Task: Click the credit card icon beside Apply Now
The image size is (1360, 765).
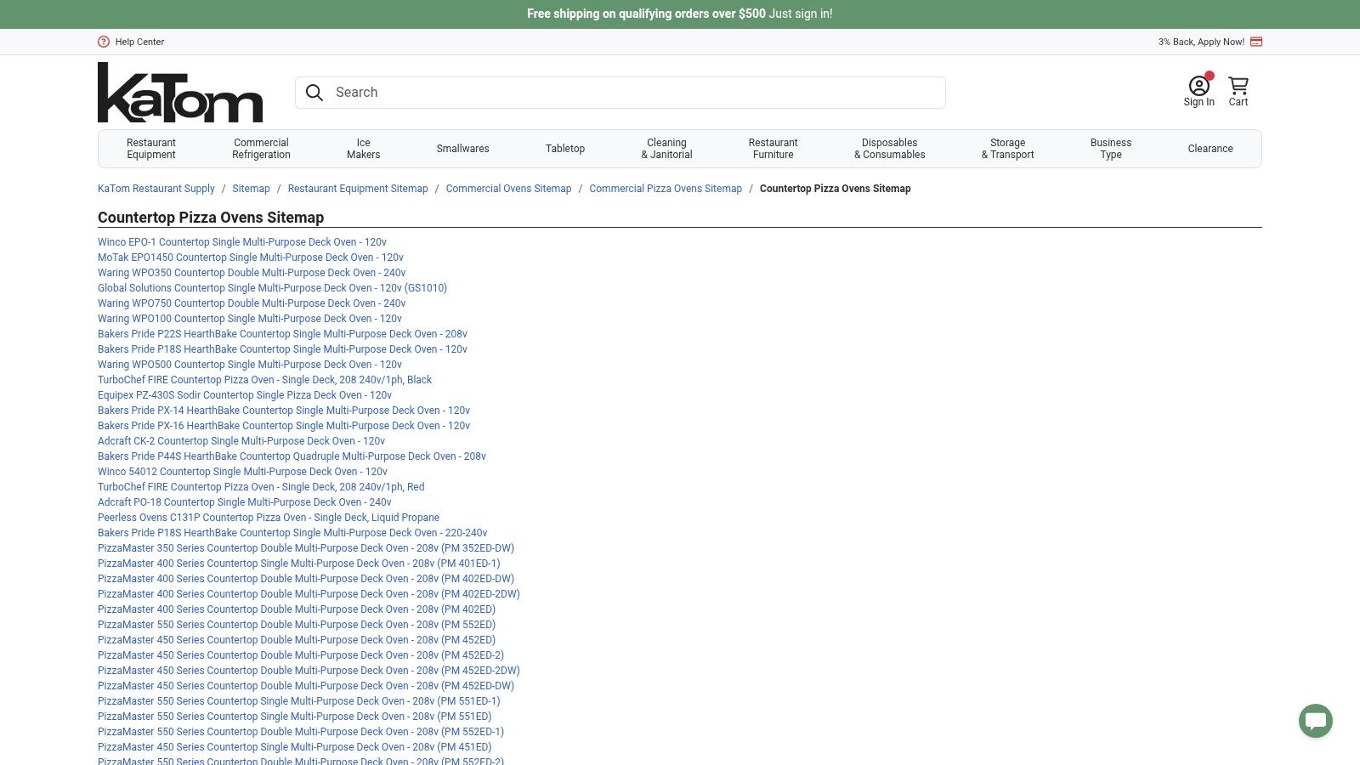Action: [1256, 42]
